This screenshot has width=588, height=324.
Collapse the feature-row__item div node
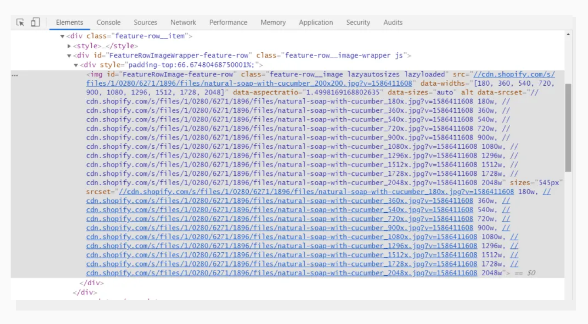click(62, 36)
